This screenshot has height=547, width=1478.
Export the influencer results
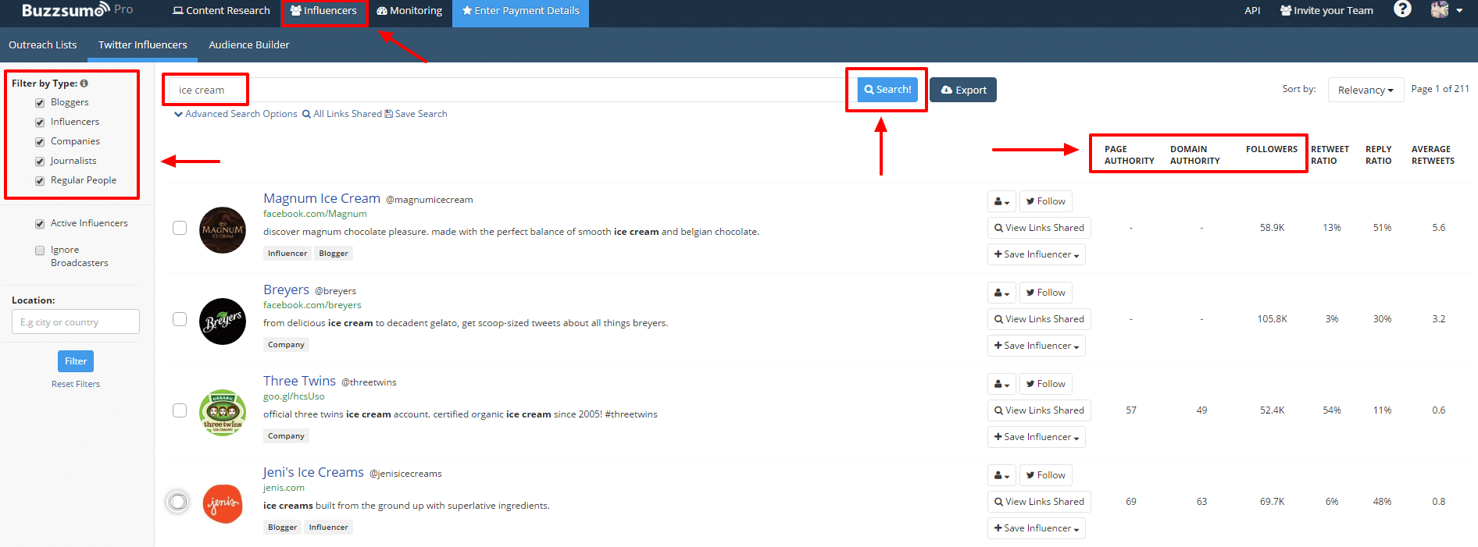coord(963,90)
